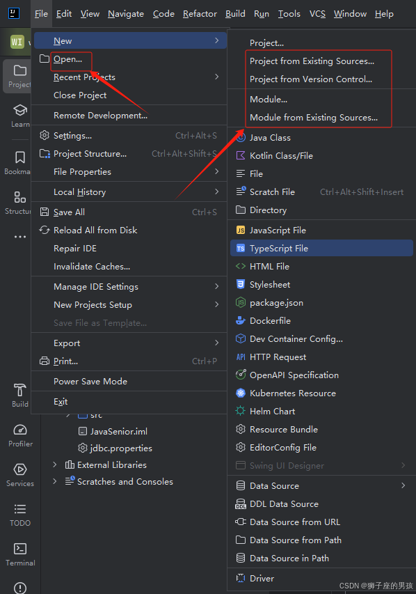The width and height of the screenshot is (416, 594).
Task: Select Remote Development... entry
Action: (x=129, y=115)
